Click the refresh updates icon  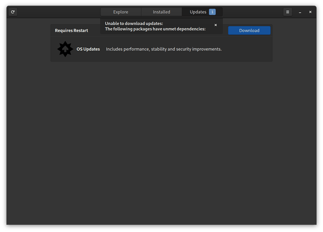(x=13, y=12)
